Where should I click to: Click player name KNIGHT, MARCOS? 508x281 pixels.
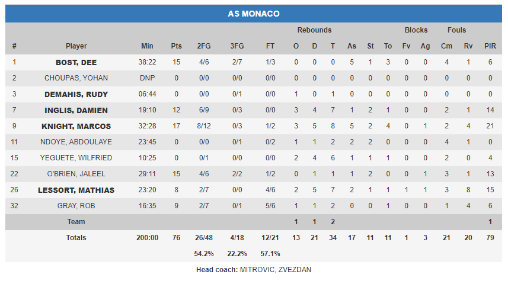pos(76,126)
